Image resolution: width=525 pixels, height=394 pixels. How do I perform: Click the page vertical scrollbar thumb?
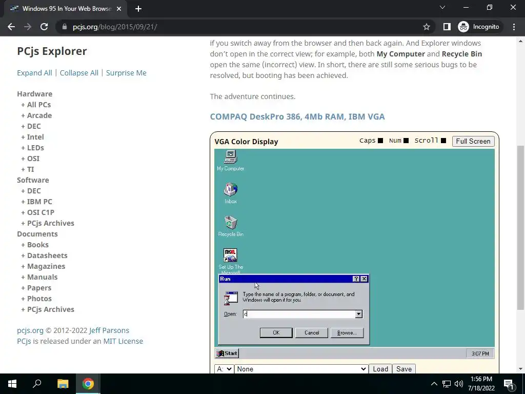tap(520, 228)
